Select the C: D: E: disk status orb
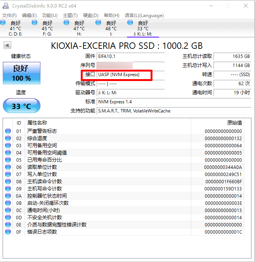This screenshot has width=256, height=262. pyautogui.click(x=3, y=23)
